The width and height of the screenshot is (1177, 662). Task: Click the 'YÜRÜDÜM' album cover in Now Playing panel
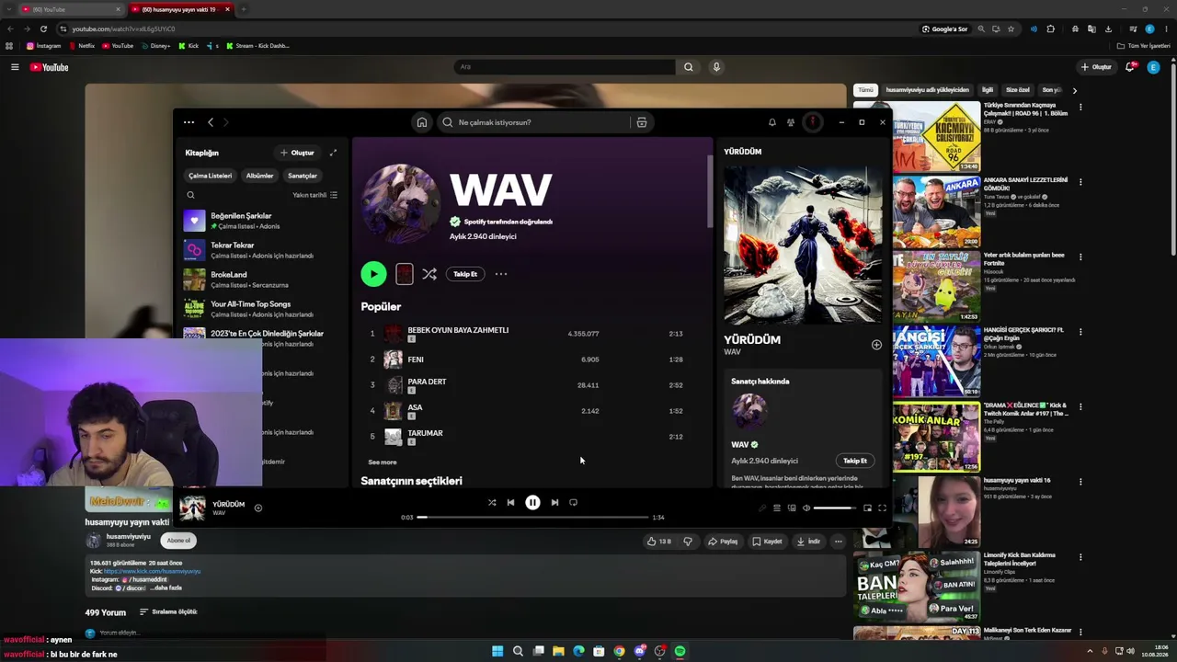pyautogui.click(x=802, y=245)
